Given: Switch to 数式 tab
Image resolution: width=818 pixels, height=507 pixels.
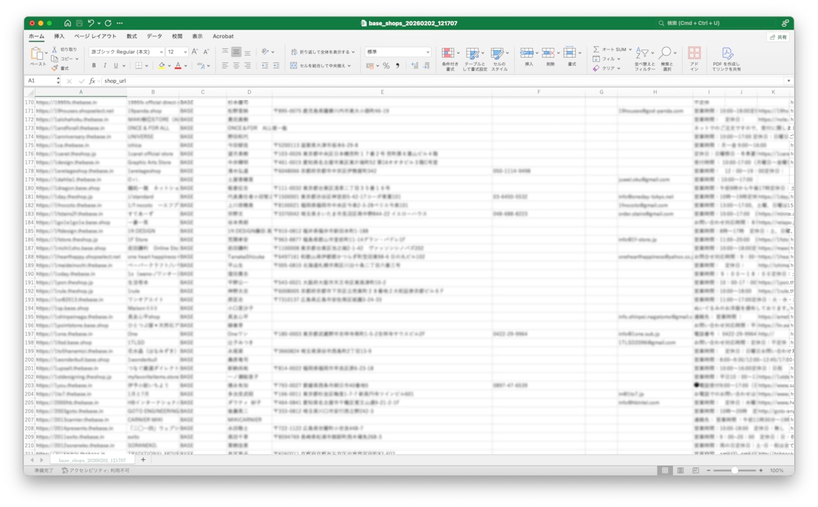Looking at the screenshot, I should (131, 36).
